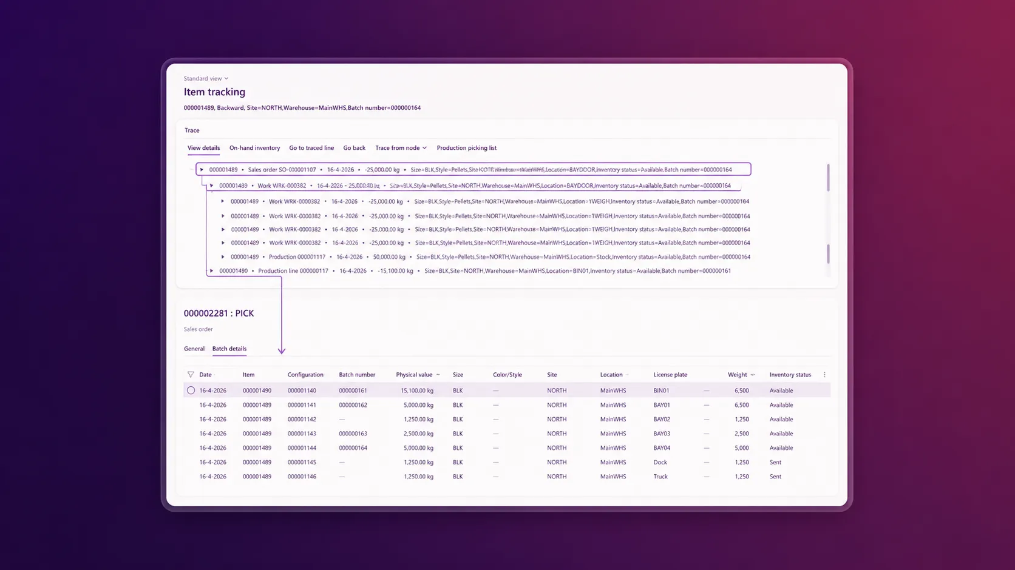Click the Location column header

click(611, 375)
